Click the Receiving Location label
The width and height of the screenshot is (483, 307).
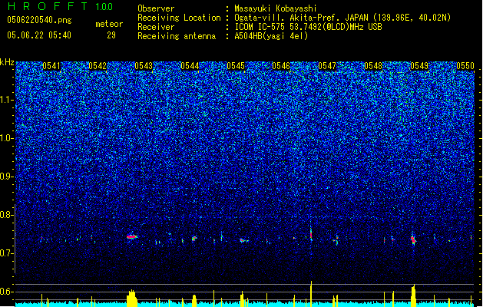click(179, 18)
